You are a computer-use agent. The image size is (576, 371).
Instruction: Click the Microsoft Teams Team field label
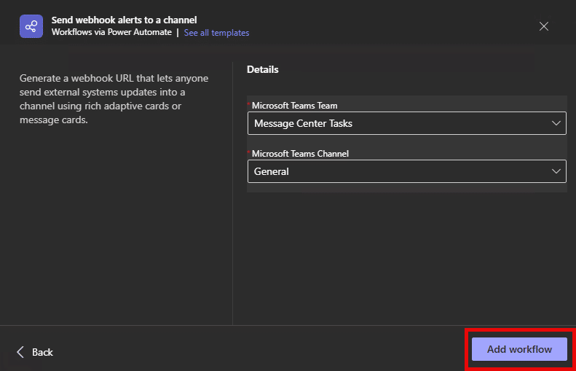point(294,106)
